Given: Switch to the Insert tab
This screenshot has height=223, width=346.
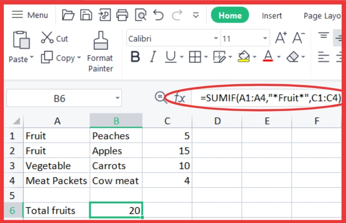Looking at the screenshot, I should 272,15.
